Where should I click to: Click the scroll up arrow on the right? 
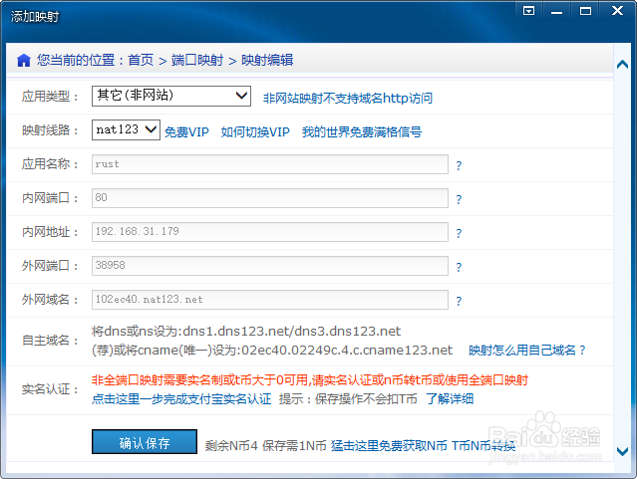[x=622, y=64]
